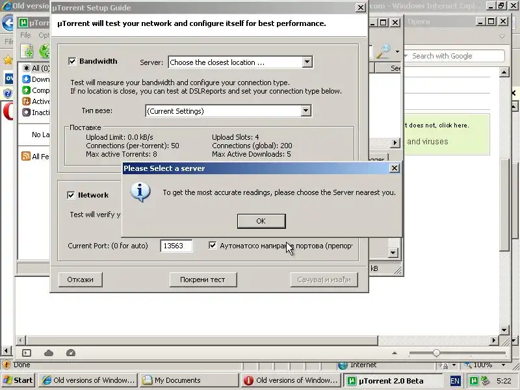Click the Откажи button
The width and height of the screenshot is (520, 390).
click(80, 279)
